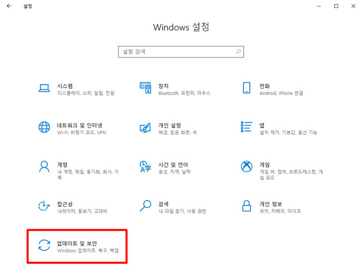This screenshot has width=362, height=268.
Task: Close the 설정 window
Action: pyautogui.click(x=353, y=6)
